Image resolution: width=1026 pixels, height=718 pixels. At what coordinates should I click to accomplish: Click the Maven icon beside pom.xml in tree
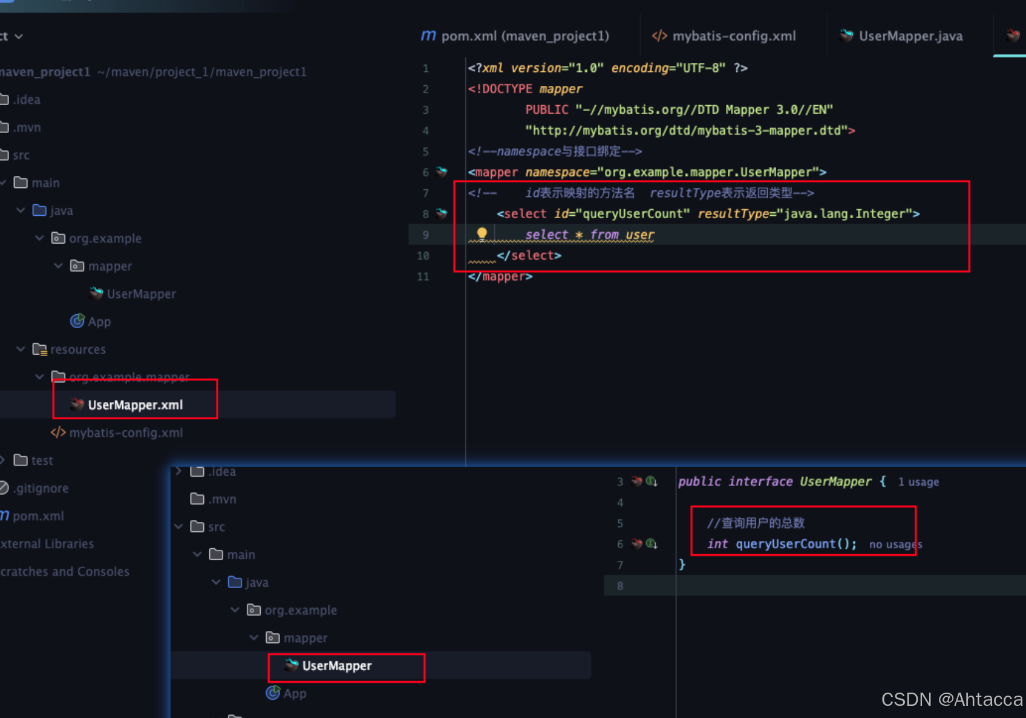coord(5,516)
